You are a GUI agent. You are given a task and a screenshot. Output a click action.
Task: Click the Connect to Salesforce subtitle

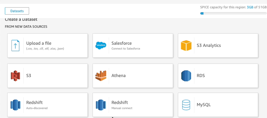(126, 48)
